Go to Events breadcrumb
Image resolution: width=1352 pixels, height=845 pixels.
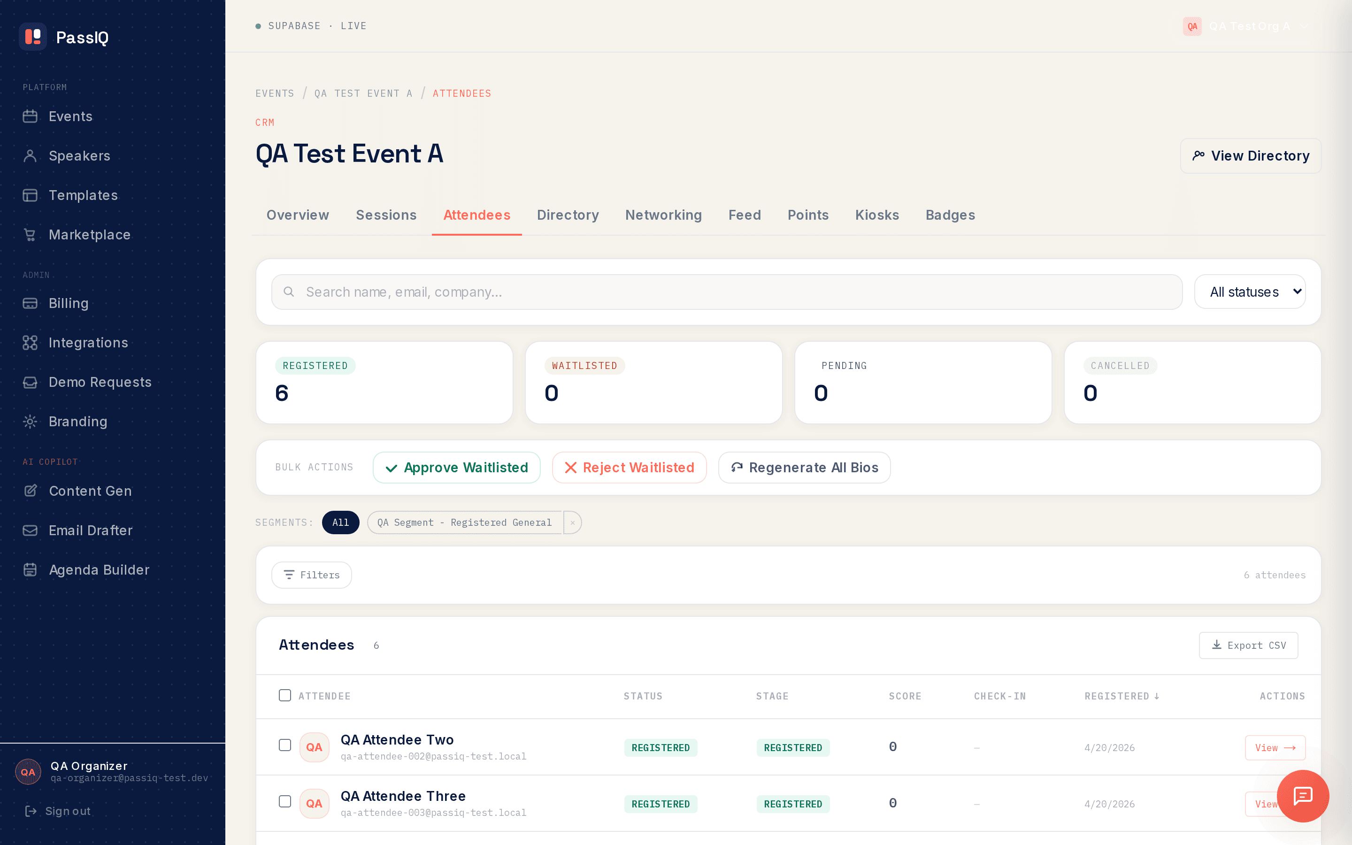(274, 93)
